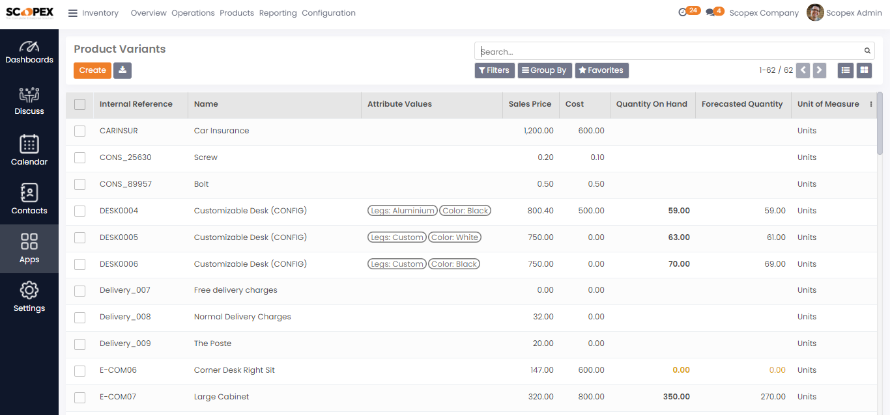
Task: Sort by Unit of Measure header
Action: click(828, 104)
